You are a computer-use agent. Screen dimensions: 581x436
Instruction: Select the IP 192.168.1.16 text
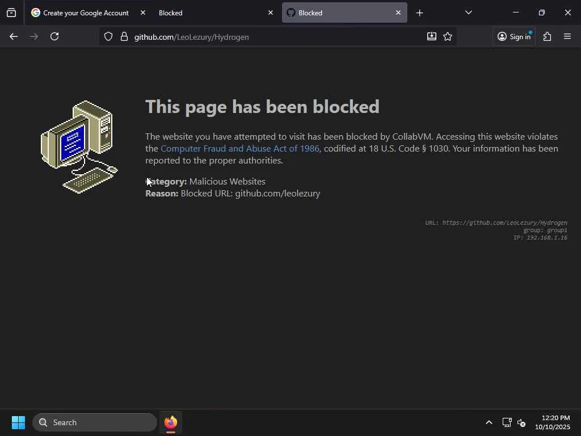click(x=540, y=238)
